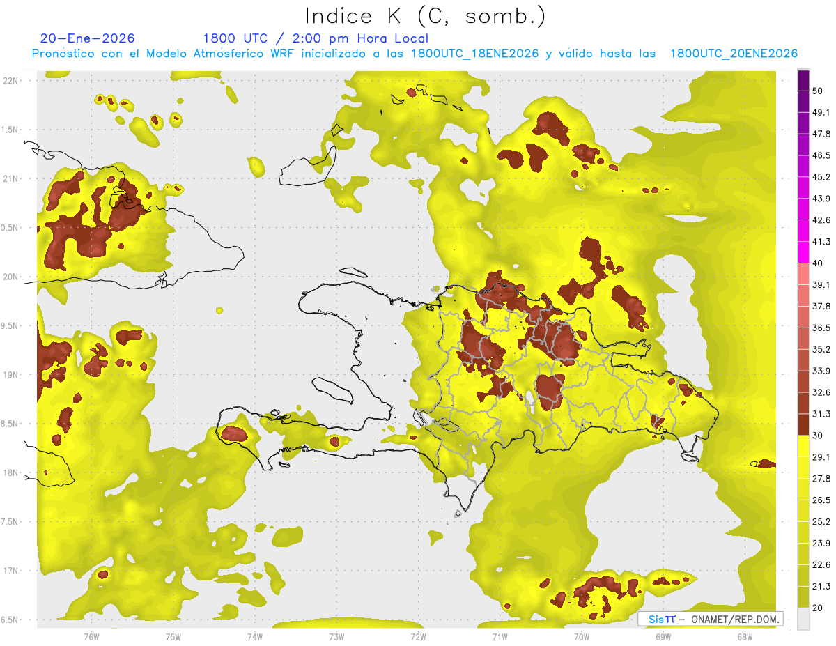Select the "36.5" color scale value
The image size is (836, 646).
click(821, 328)
